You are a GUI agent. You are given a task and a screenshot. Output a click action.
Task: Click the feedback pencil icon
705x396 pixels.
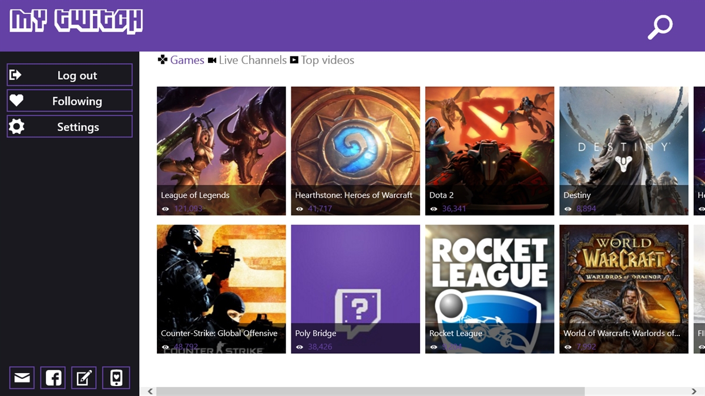coord(84,378)
